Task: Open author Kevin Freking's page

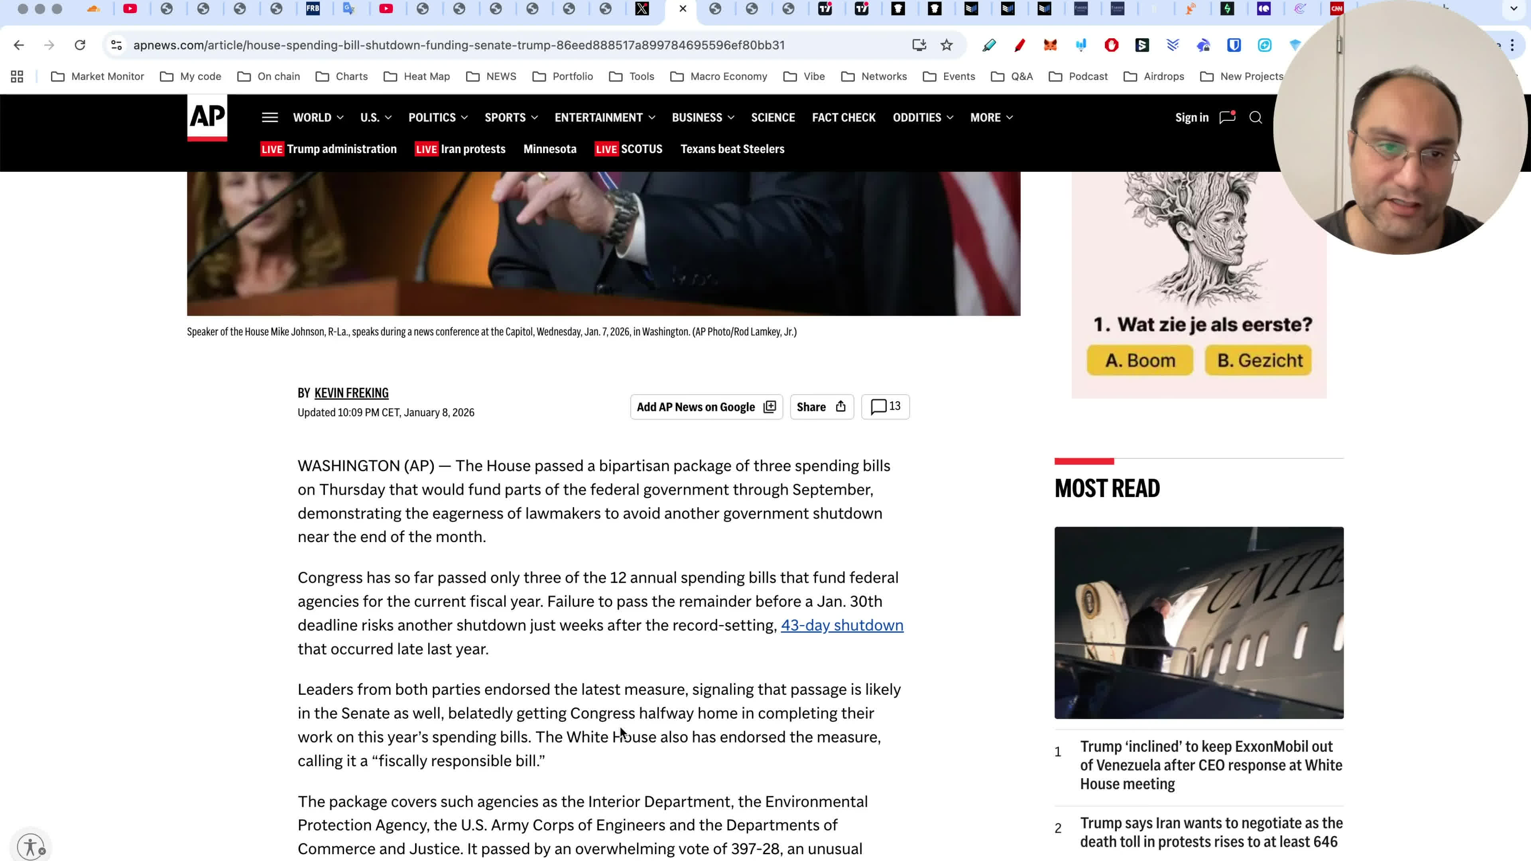Action: [x=351, y=393]
